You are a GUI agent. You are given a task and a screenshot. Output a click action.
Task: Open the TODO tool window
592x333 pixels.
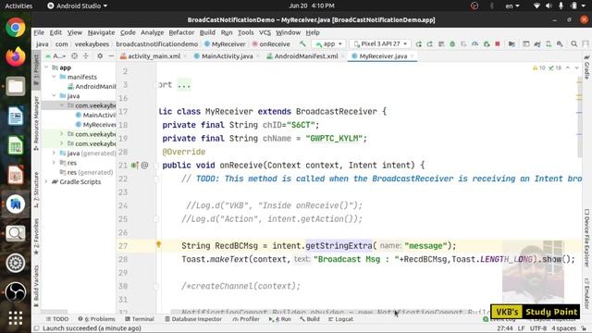(x=57, y=319)
